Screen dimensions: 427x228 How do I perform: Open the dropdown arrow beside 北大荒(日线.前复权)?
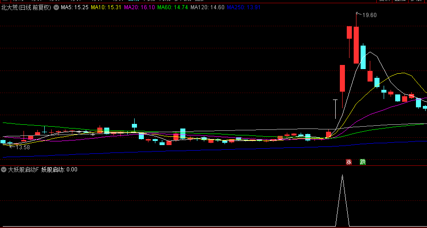point(56,8)
